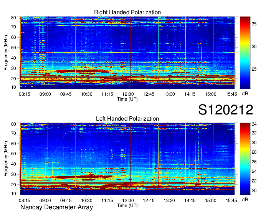Click "12:00" time tick under Left Handed plot
Screen dimensions: 261x212
[x=128, y=200]
